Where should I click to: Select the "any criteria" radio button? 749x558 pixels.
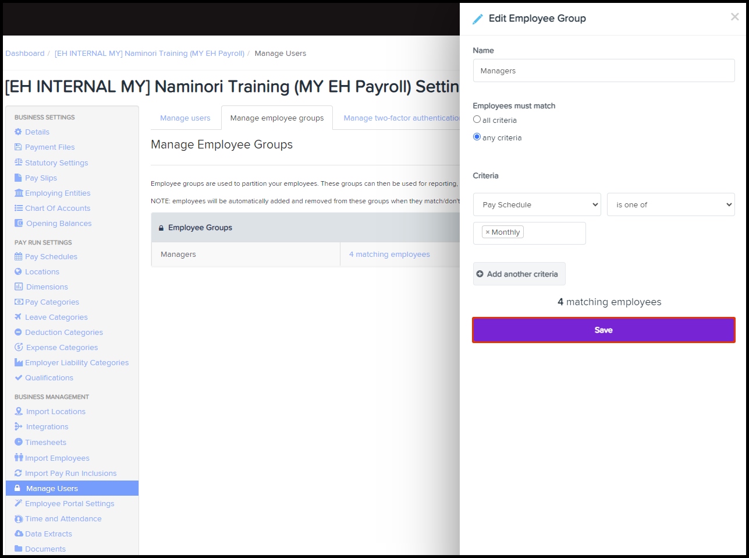(x=477, y=137)
